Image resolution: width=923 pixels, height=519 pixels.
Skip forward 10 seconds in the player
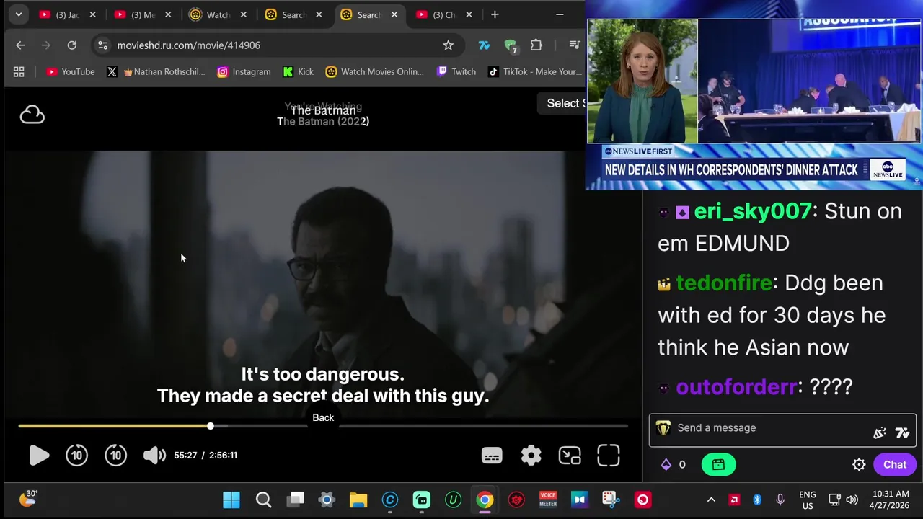click(116, 455)
